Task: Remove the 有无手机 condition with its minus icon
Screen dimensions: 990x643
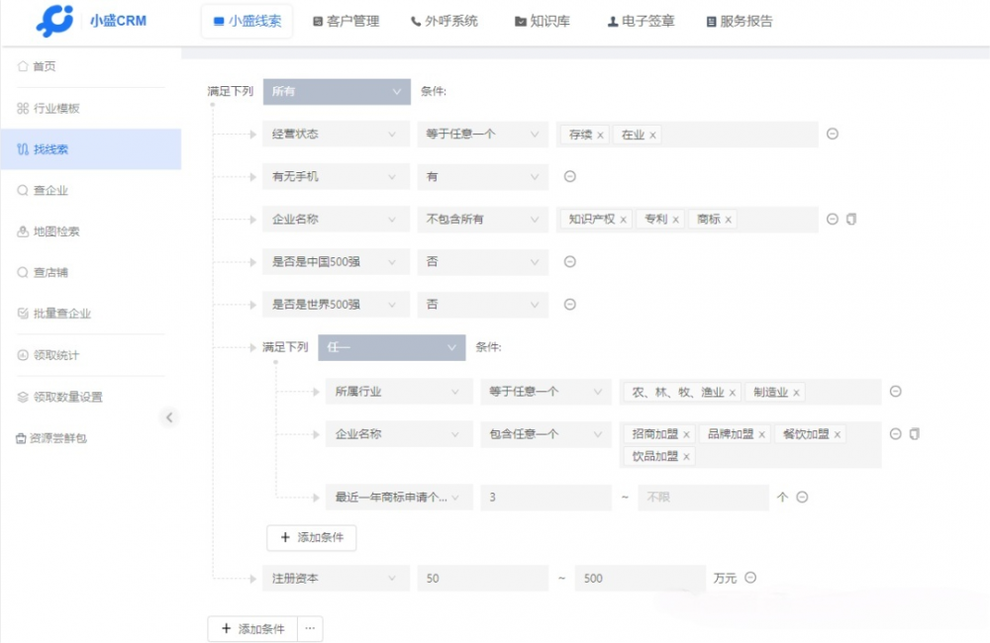Action: coord(570,176)
